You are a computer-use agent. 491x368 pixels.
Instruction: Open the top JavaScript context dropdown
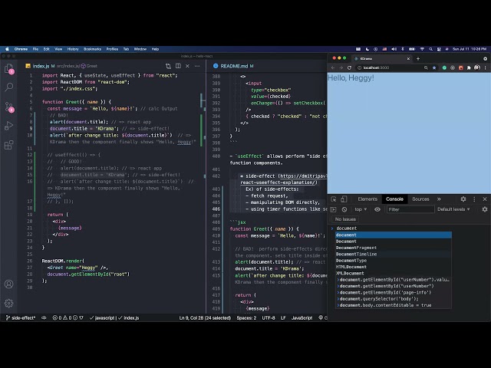(361, 209)
